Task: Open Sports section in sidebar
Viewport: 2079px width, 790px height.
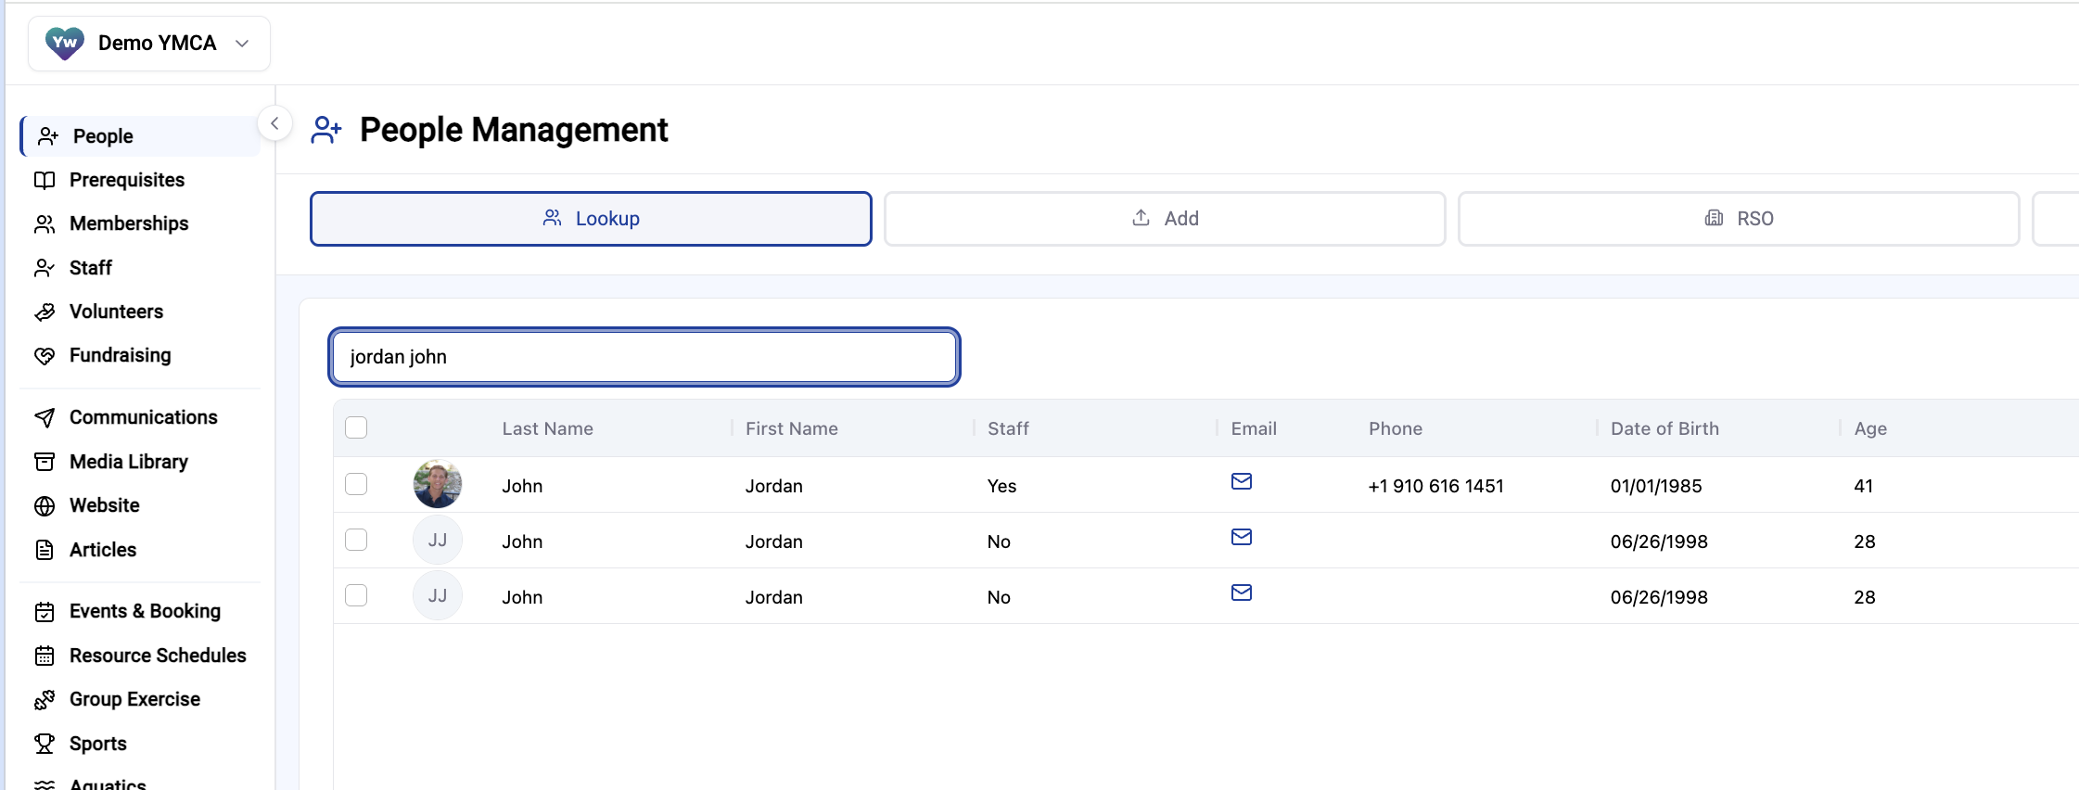Action: pyautogui.click(x=97, y=744)
